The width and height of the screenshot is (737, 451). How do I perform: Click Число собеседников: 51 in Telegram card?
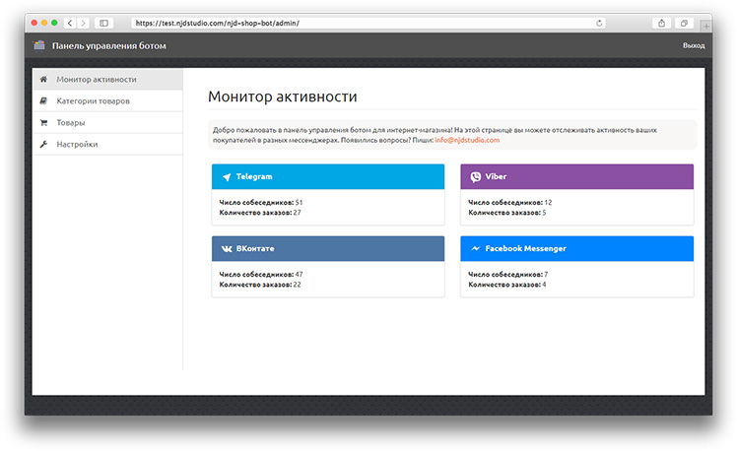tap(261, 203)
